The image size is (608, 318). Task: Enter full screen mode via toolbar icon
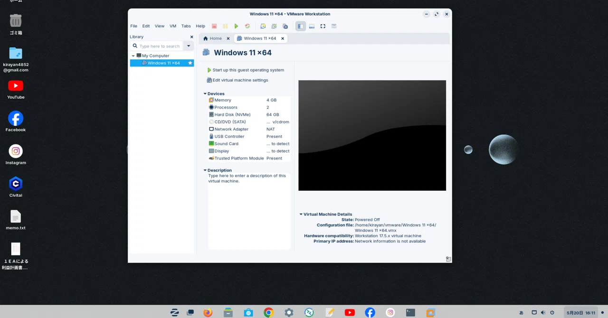coord(323,26)
